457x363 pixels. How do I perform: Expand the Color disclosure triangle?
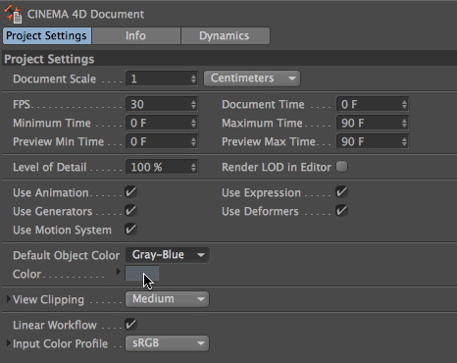[119, 271]
